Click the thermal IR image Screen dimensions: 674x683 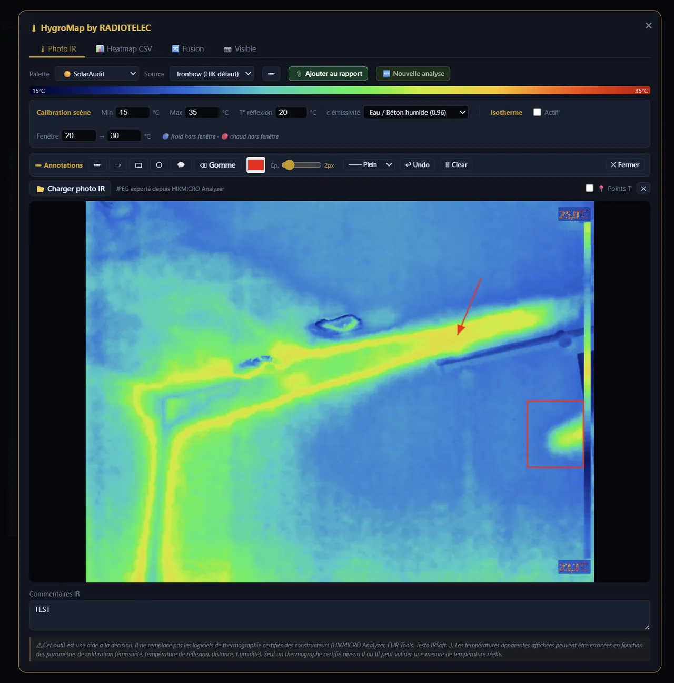tap(340, 392)
